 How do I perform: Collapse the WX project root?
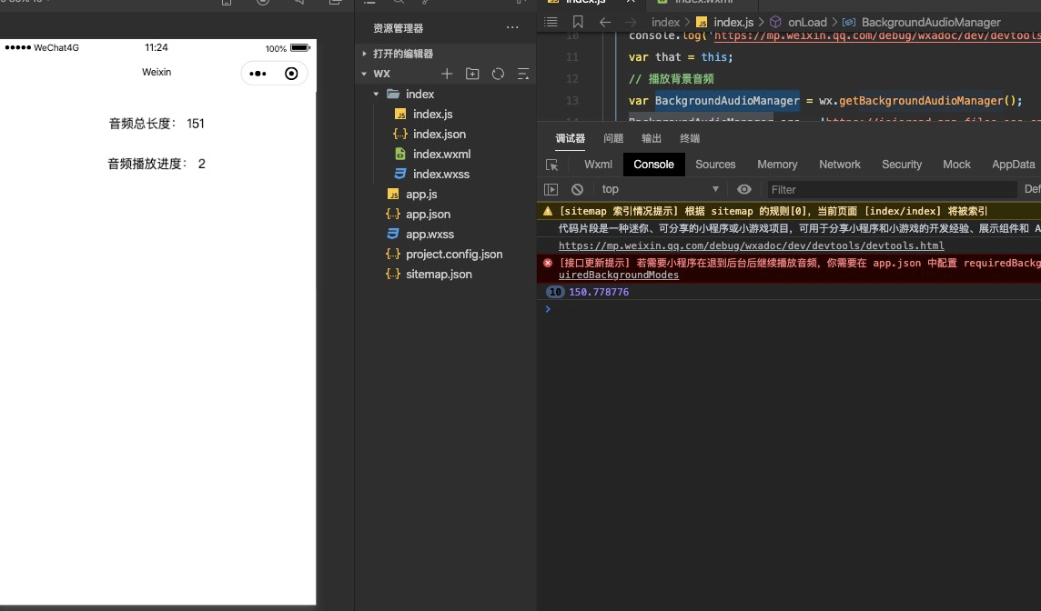click(364, 74)
